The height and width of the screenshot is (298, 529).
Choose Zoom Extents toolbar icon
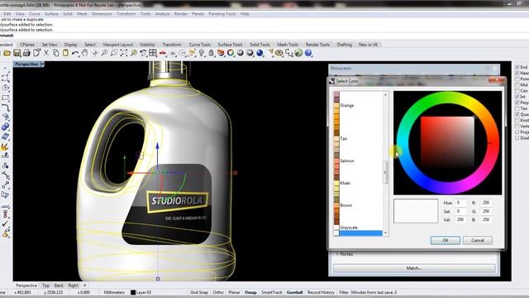pos(124,53)
